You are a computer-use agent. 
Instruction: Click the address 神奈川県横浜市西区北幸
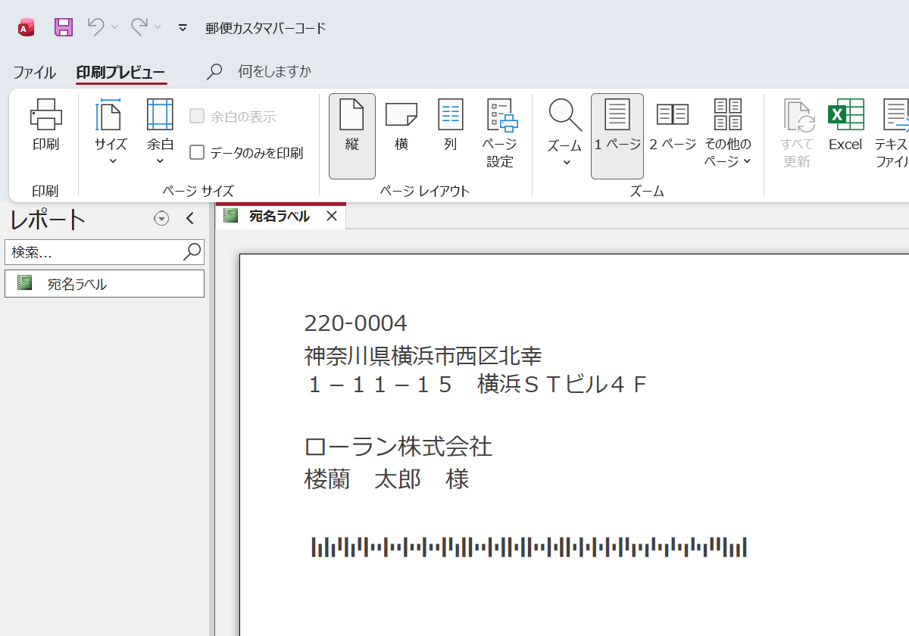(x=423, y=355)
